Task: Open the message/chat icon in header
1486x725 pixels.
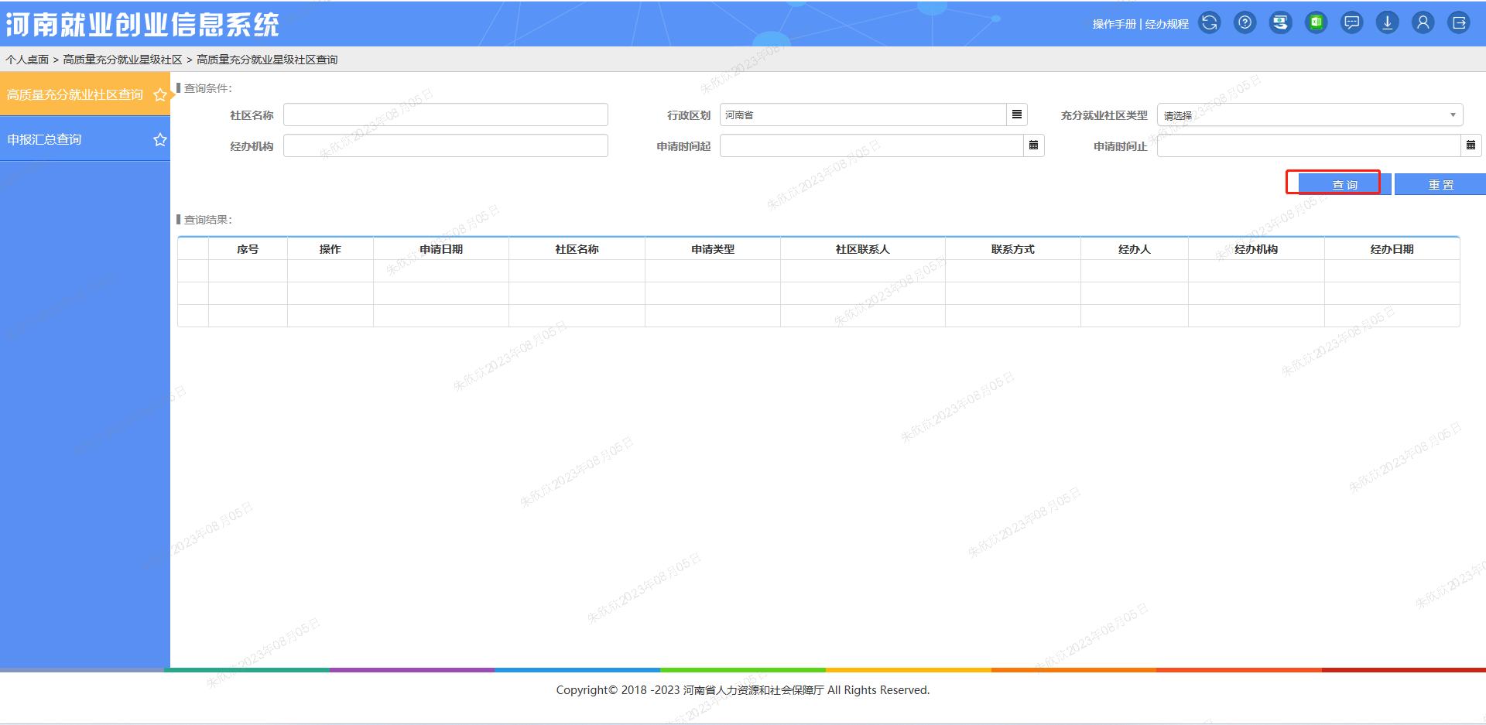Action: pos(1351,22)
